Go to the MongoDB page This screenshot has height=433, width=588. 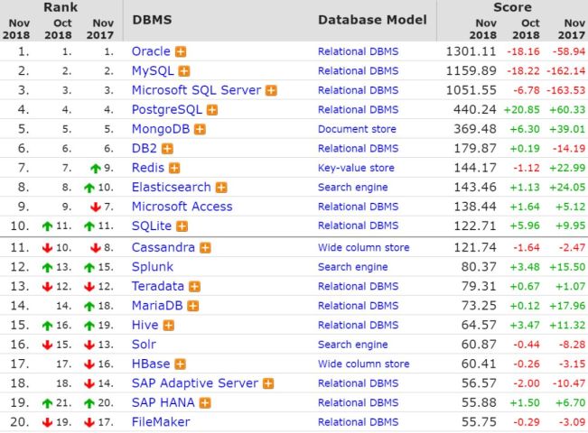click(161, 129)
